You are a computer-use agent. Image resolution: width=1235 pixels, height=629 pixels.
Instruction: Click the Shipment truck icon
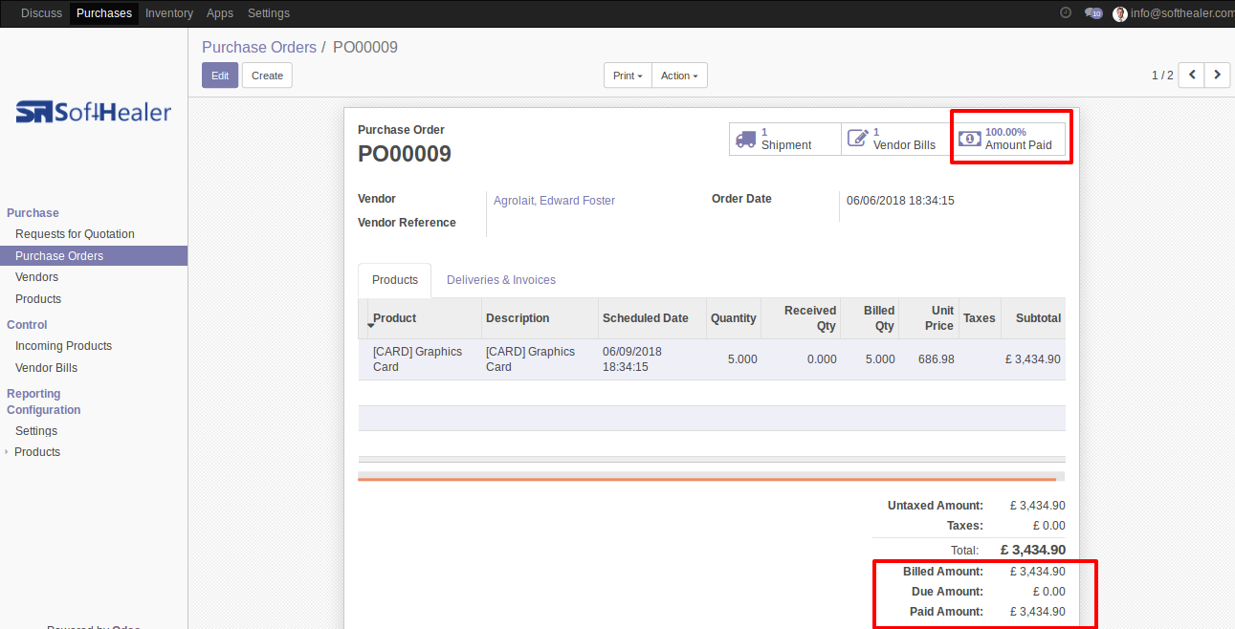pyautogui.click(x=745, y=139)
